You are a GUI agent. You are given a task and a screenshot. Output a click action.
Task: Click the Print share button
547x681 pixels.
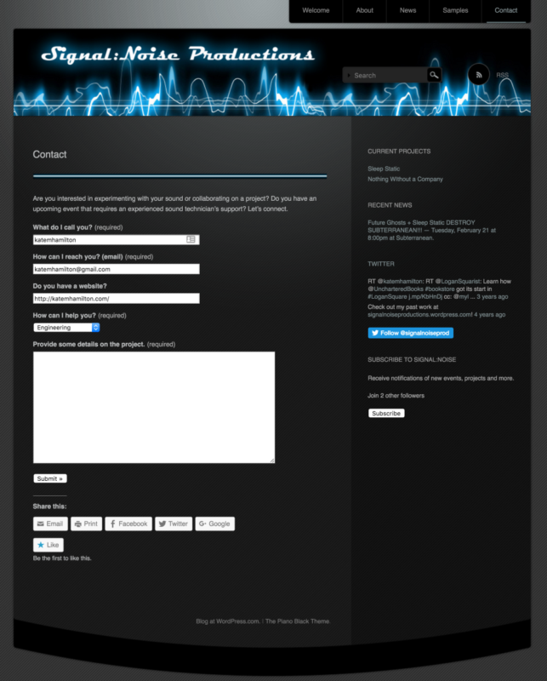tap(85, 524)
